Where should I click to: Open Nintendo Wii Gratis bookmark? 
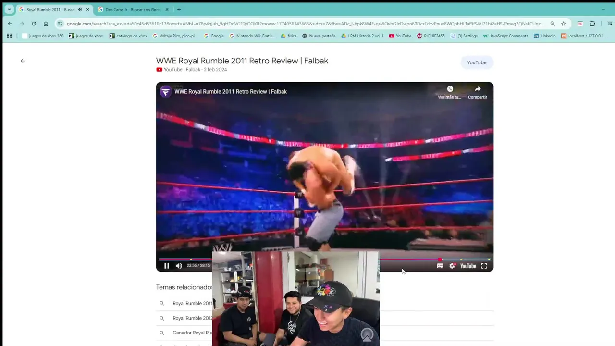coord(252,36)
